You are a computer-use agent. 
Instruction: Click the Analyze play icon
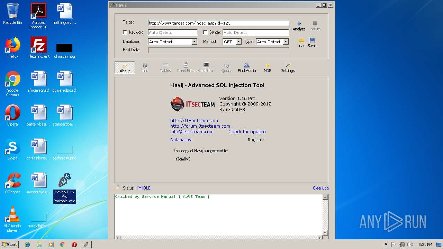point(299,24)
